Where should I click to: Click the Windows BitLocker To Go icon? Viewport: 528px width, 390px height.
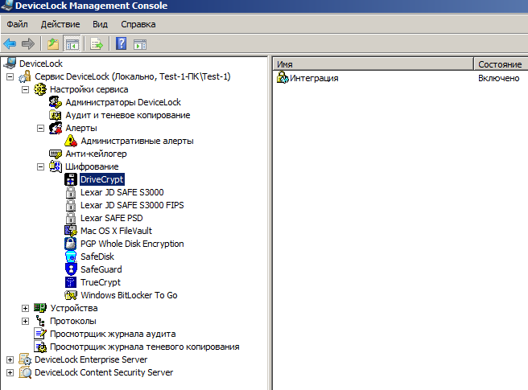[71, 295]
